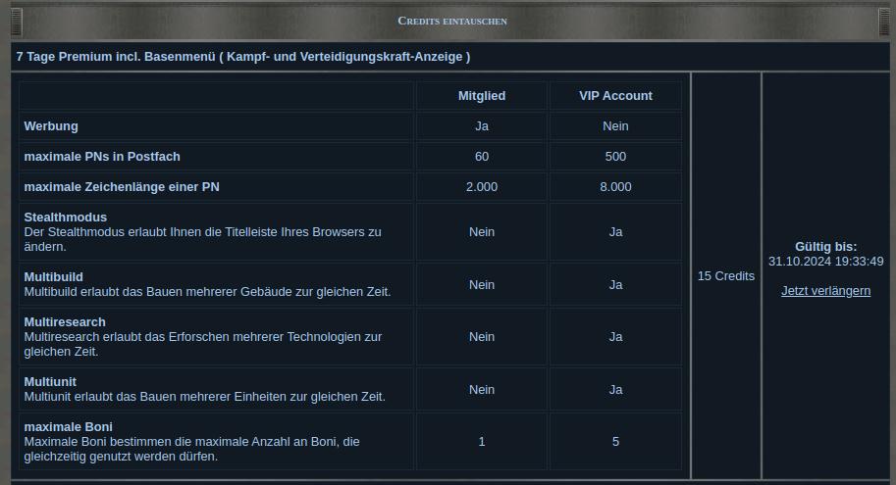Select the 'Stealthmodus' feature title
Viewport: 896px width, 485px height.
pyautogui.click(x=66, y=218)
